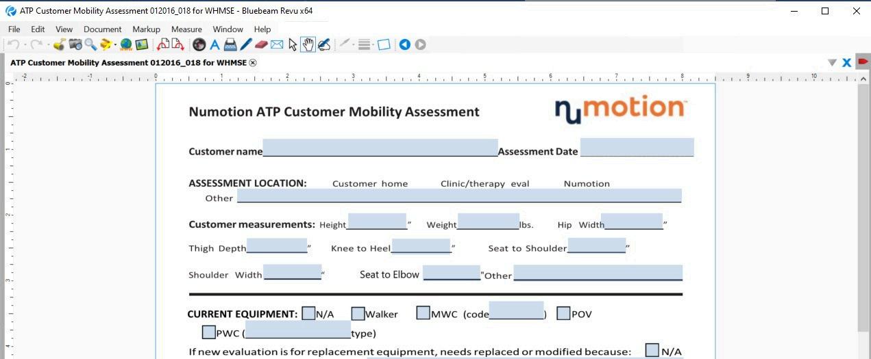Image resolution: width=871 pixels, height=359 pixels.
Task: Rotate page clockwise icon
Action: [x=178, y=44]
